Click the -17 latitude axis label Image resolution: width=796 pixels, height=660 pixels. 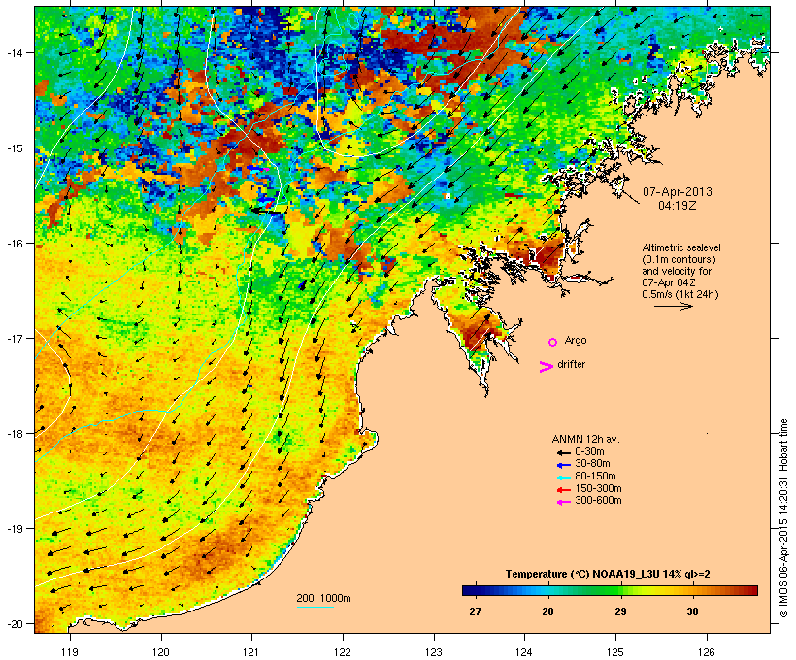tap(14, 338)
